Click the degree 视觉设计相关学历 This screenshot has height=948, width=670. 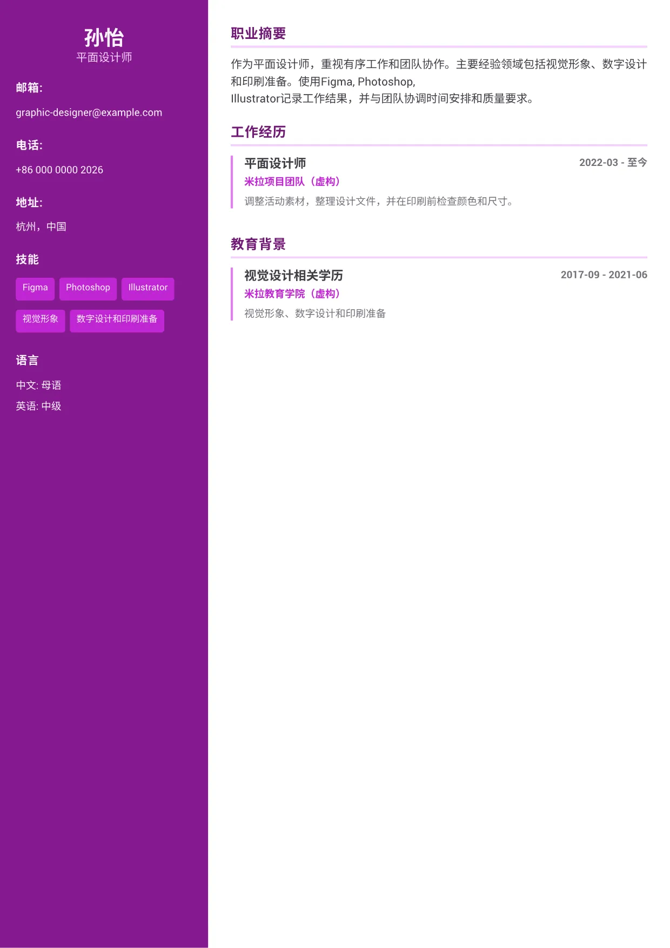293,276
